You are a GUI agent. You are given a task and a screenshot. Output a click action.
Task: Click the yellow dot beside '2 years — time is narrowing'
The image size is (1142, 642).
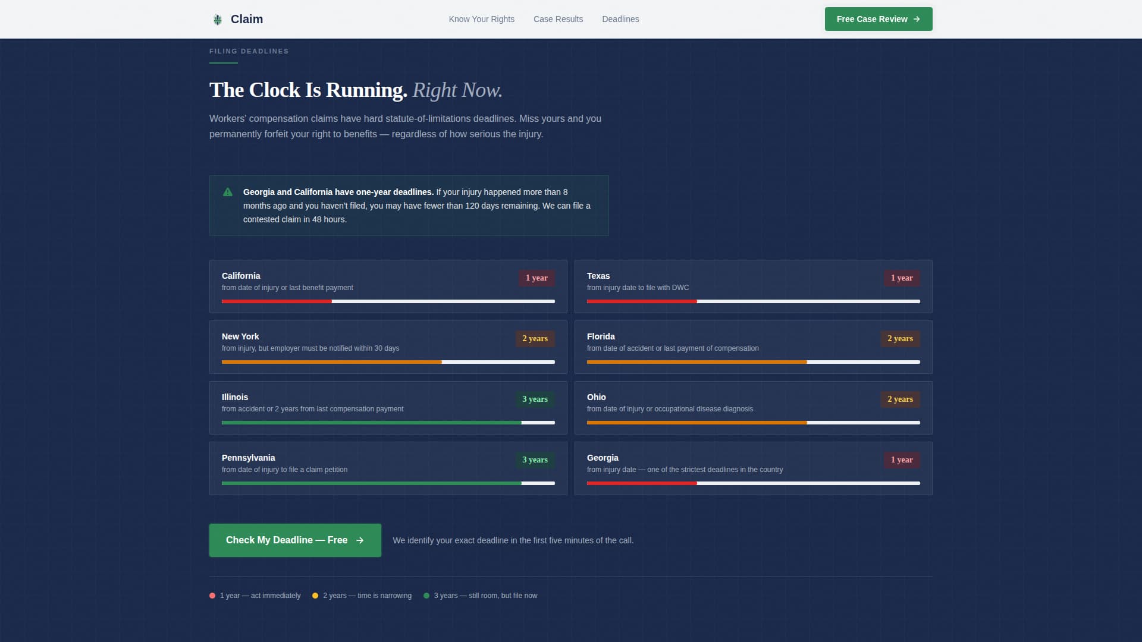[x=315, y=595]
